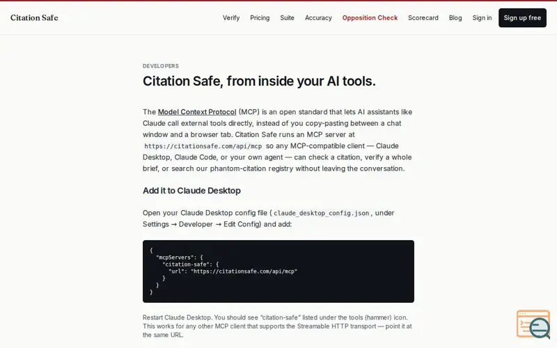This screenshot has width=557, height=348.
Task: Click the claude_desktop_config.json filename text
Action: [x=321, y=213]
